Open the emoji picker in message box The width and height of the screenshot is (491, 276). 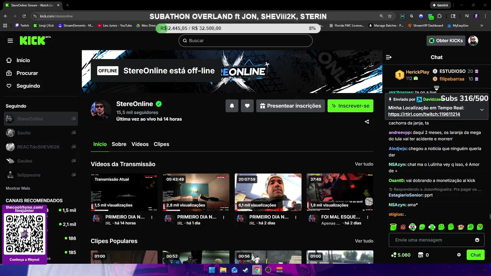(x=477, y=240)
